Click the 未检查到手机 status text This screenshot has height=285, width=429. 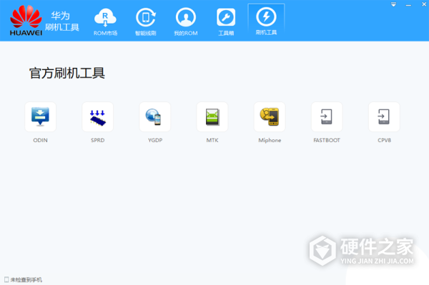[26, 280]
